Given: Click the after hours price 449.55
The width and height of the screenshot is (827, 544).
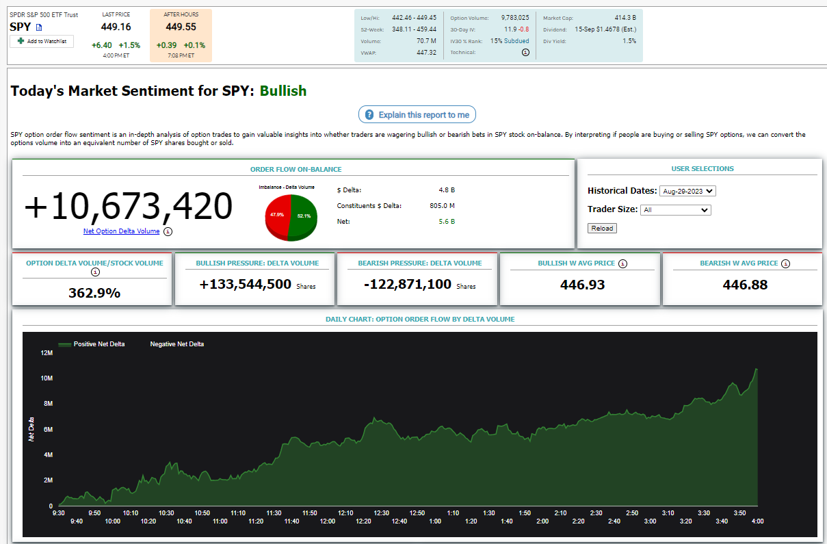Looking at the screenshot, I should [181, 27].
